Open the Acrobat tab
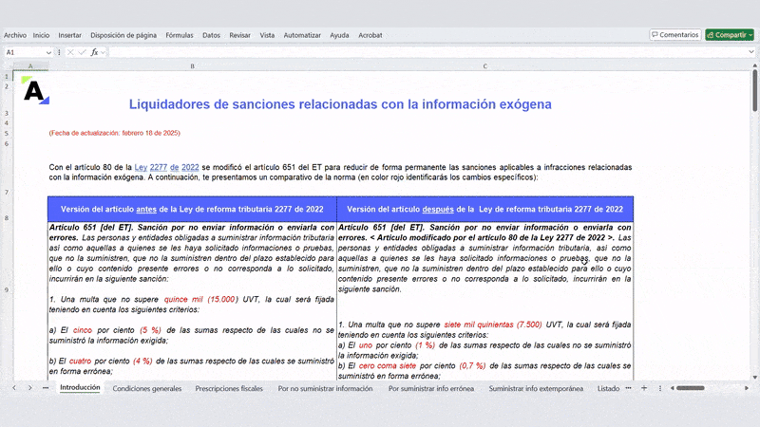The image size is (760, 427). coord(370,35)
